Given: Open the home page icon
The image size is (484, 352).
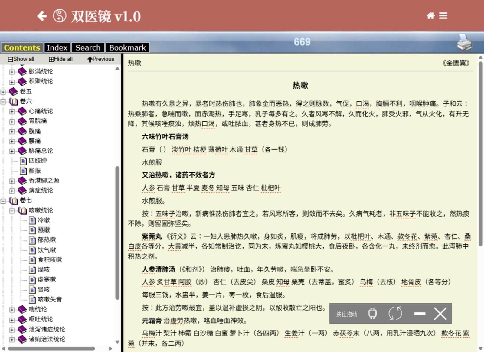Looking at the screenshot, I should coord(430,16).
